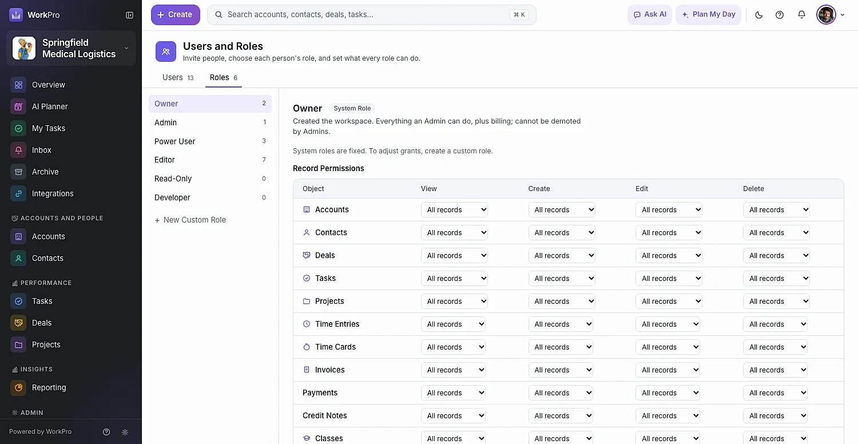Click the Contacts person icon in sidebar
Image resolution: width=858 pixels, height=444 pixels.
coord(18,258)
